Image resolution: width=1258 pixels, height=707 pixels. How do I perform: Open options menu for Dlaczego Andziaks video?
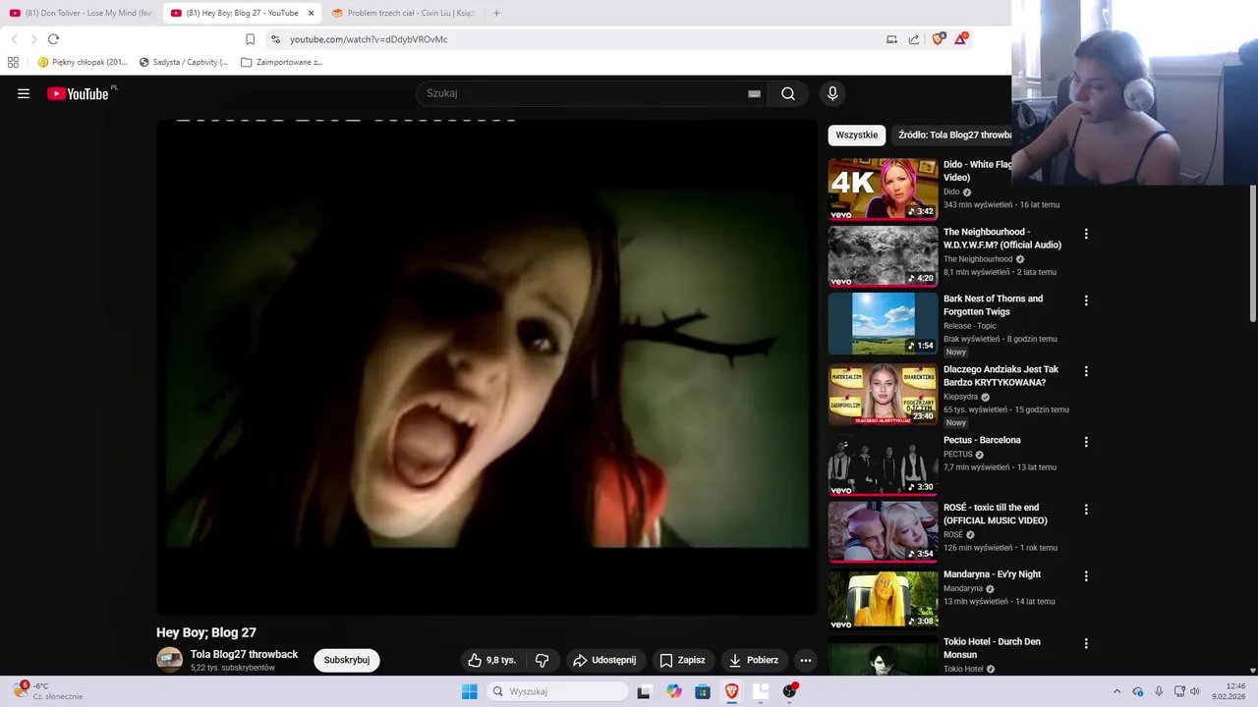[1086, 371]
